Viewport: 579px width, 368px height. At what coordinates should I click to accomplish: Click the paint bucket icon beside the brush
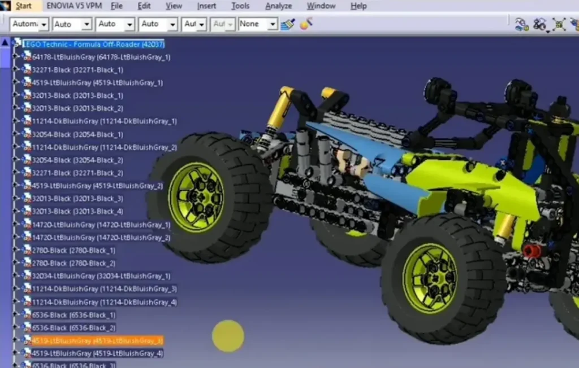coord(306,24)
